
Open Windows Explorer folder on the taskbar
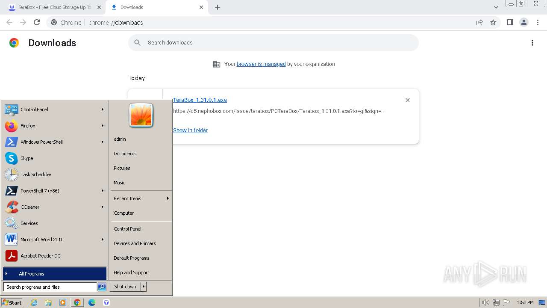click(48, 302)
